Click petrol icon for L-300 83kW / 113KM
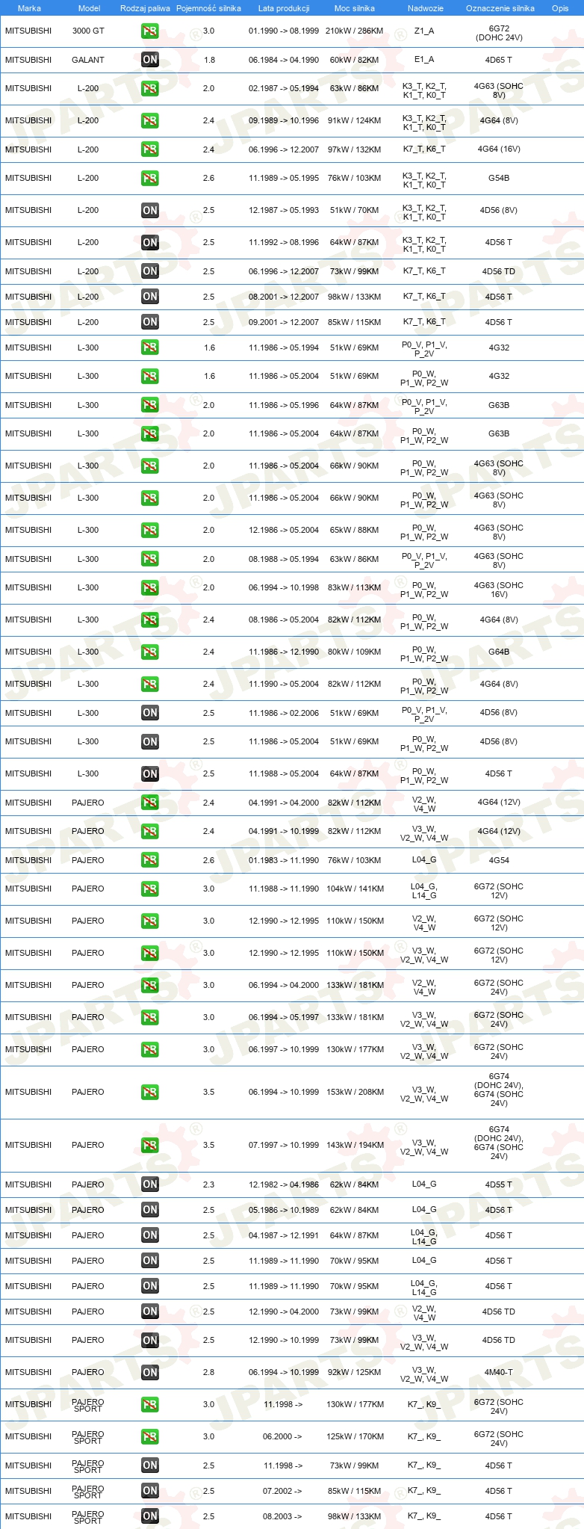The image size is (584, 1529). click(150, 587)
